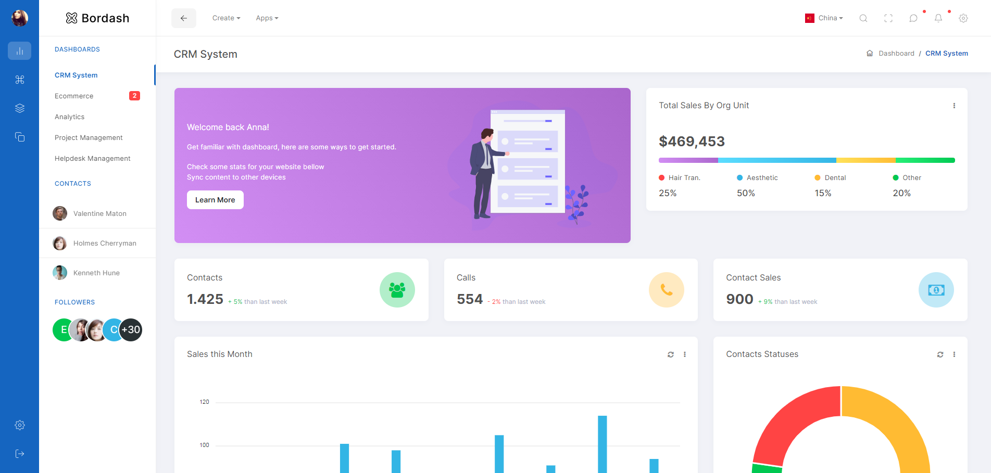Open Total Sales By Org Unit options menu
The height and width of the screenshot is (473, 991).
click(x=954, y=106)
